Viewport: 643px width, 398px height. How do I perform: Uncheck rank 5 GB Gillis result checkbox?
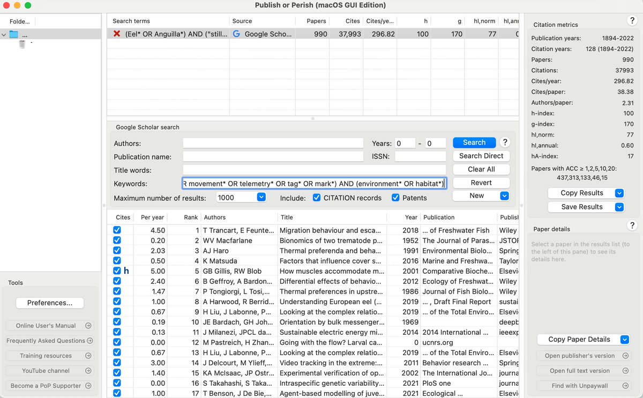117,271
